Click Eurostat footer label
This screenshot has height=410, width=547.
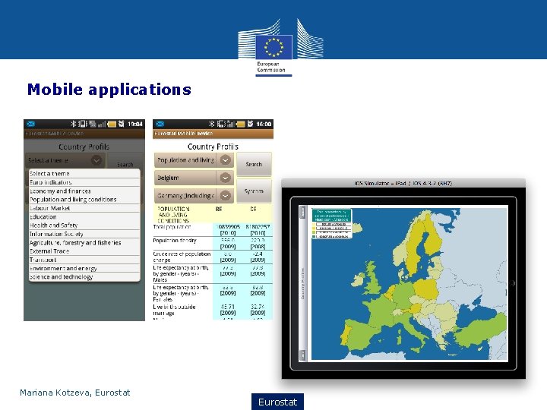click(x=277, y=402)
